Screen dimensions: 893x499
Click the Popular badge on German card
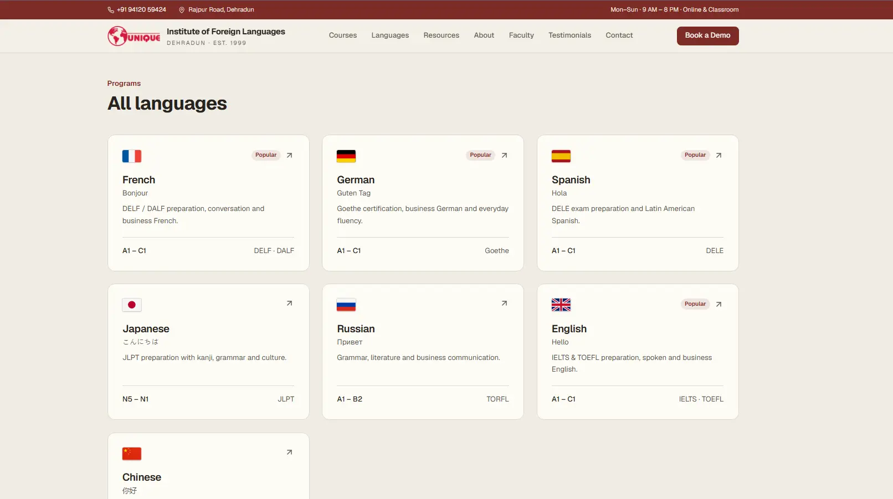click(480, 155)
